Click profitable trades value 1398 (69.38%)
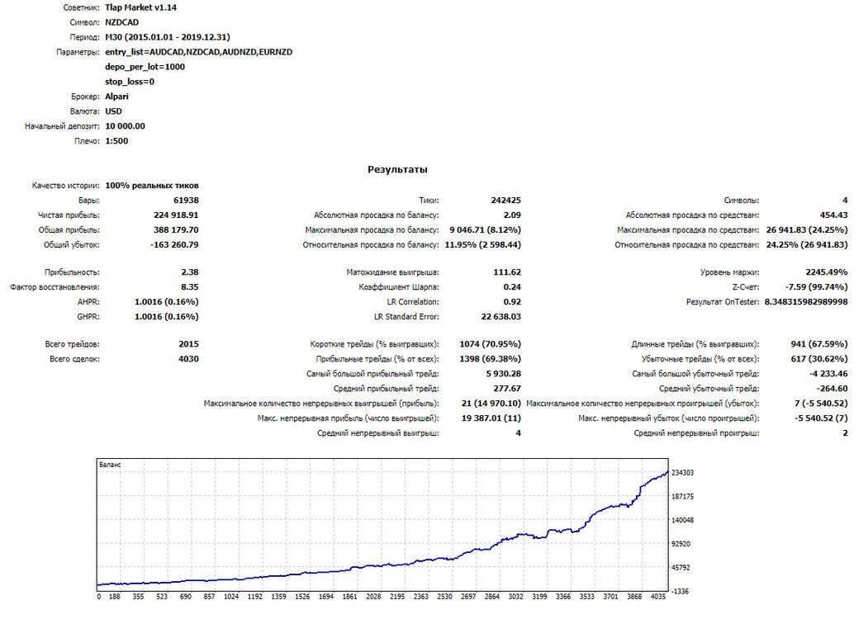This screenshot has height=619, width=868. click(x=491, y=359)
